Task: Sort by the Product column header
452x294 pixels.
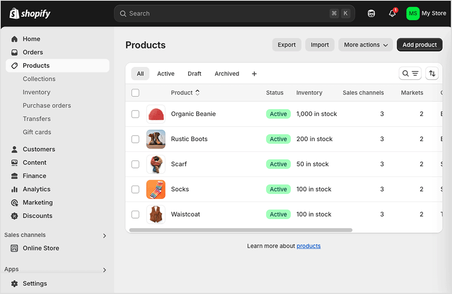Action: tap(185, 92)
